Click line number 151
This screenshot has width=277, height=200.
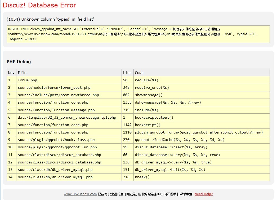coord(128,170)
